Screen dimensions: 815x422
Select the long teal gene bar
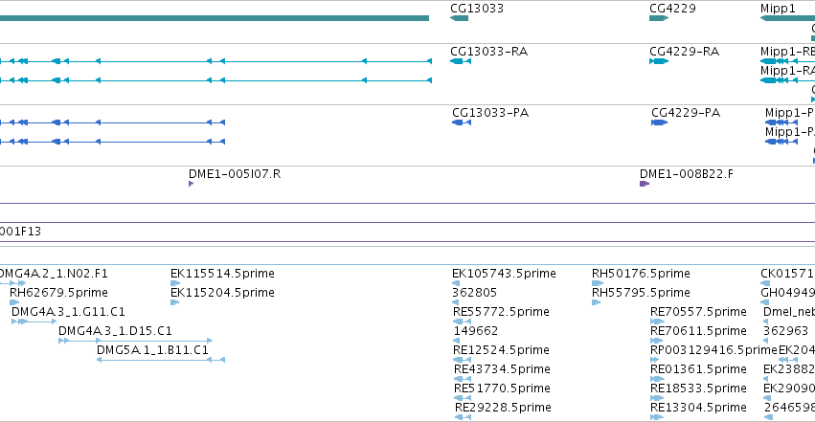(215, 19)
